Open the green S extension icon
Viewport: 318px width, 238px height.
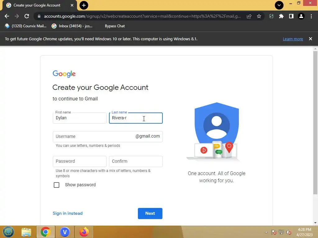[x=271, y=16]
